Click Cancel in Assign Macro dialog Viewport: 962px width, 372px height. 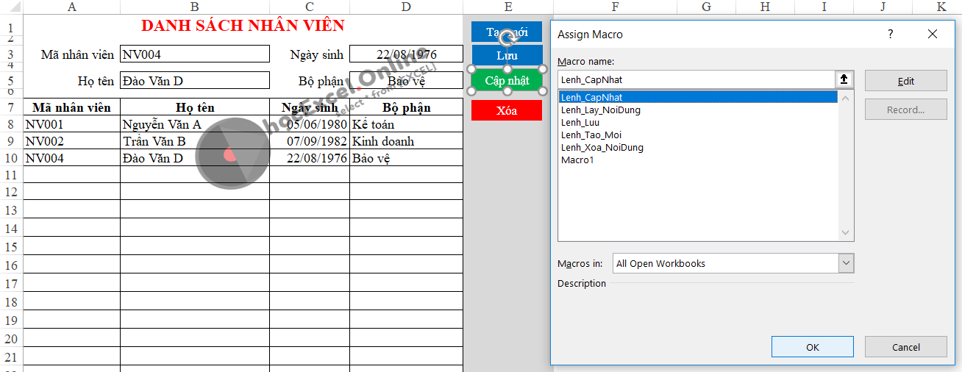tap(905, 347)
